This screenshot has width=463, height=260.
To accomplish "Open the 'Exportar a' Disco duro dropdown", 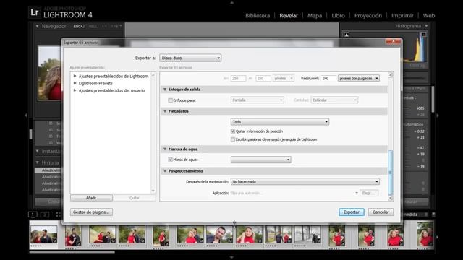I will 190,58.
